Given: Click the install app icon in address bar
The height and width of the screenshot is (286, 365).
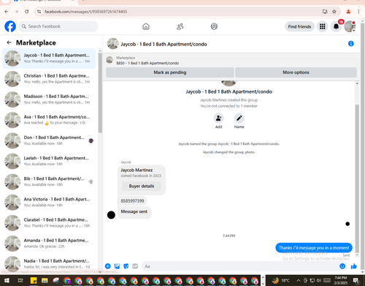Looking at the screenshot, I should tap(325, 12).
